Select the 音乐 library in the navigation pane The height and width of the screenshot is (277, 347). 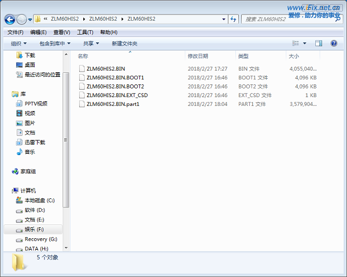click(29, 152)
